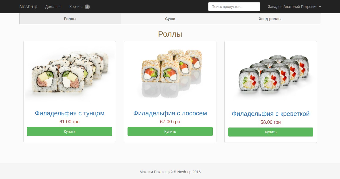This screenshot has width=340, height=179.
Task: Follow the Филадельфия с креветкой title link
Action: [x=271, y=114]
